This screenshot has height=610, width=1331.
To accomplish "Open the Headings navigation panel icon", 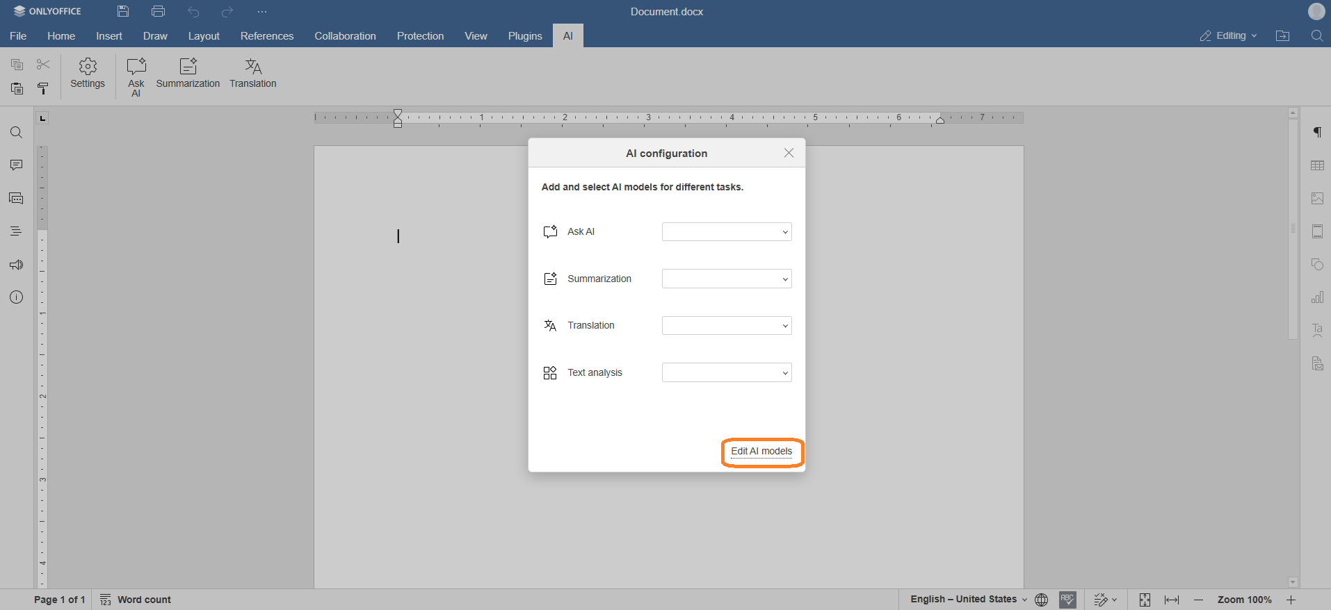I will point(17,231).
